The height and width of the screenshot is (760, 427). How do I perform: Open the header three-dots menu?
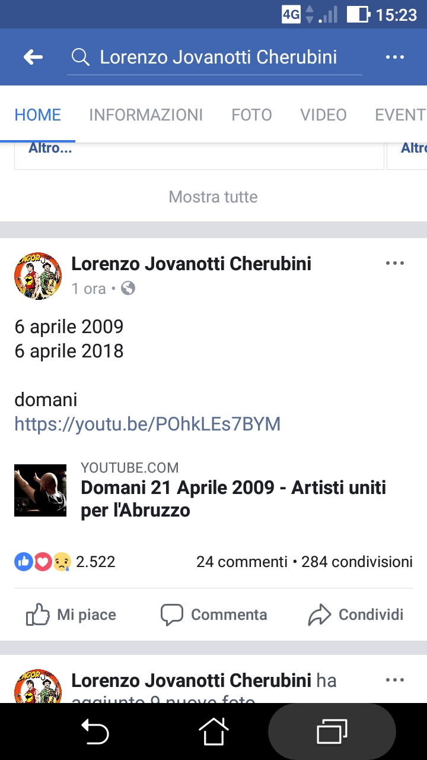click(394, 57)
